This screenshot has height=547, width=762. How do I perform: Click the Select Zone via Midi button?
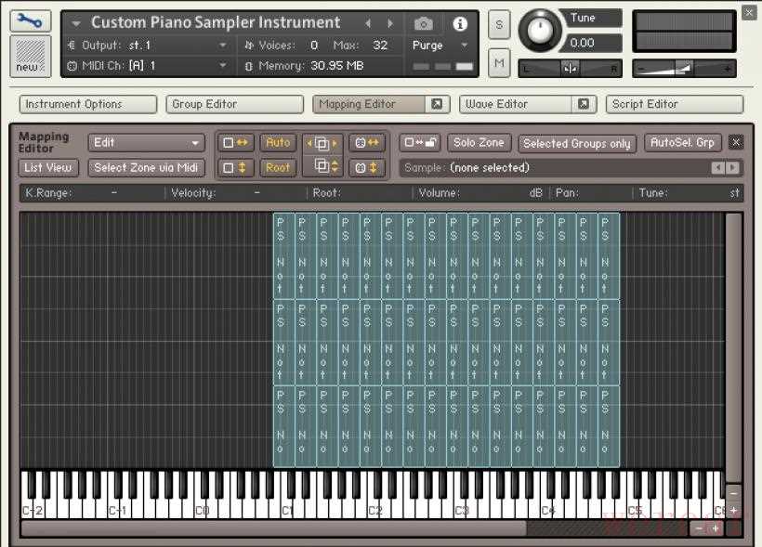pos(147,167)
